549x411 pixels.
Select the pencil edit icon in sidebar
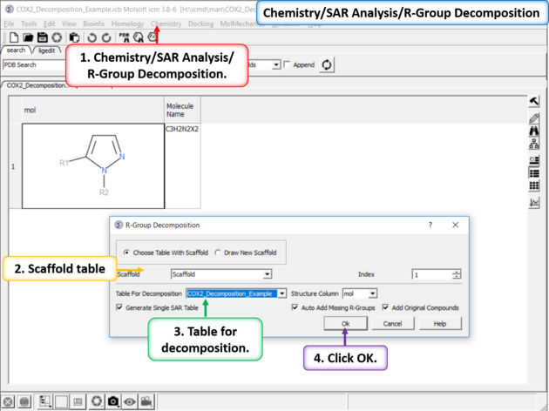coord(534,117)
